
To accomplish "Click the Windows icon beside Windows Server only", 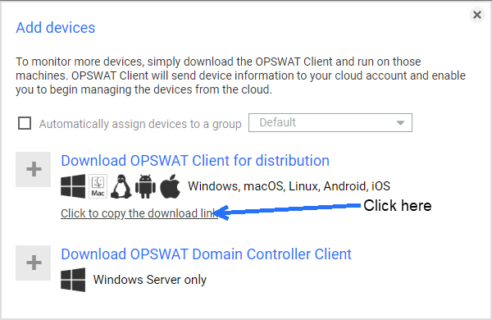I will click(73, 280).
